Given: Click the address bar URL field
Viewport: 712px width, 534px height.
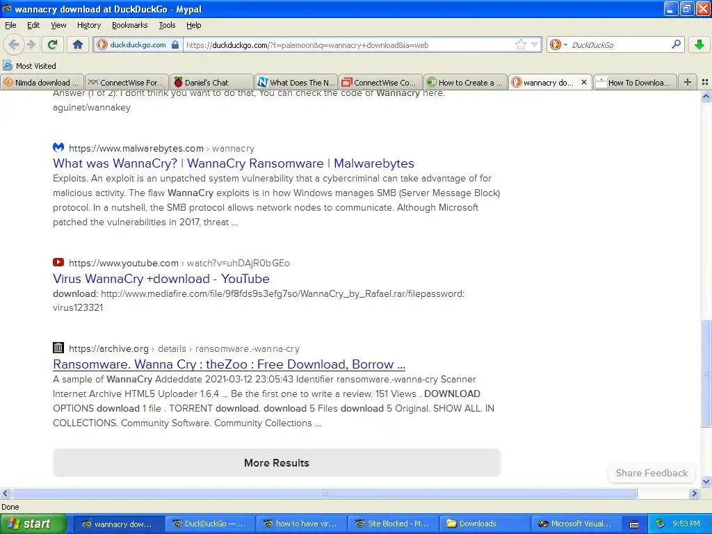Looking at the screenshot, I should click(348, 44).
